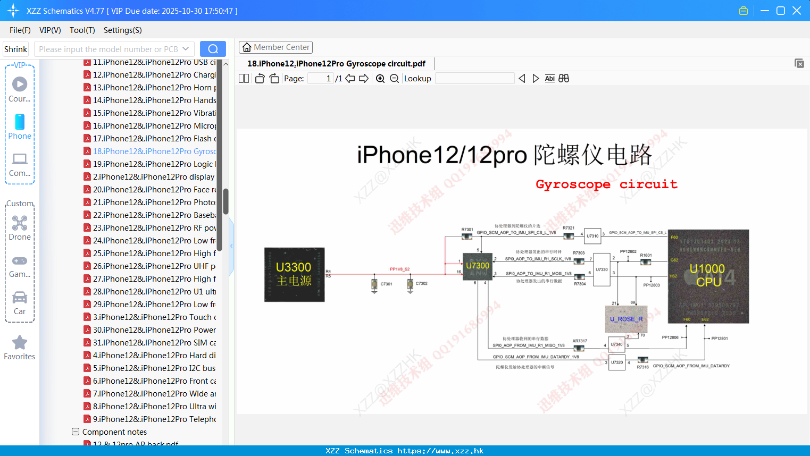Screen dimensions: 810x456
Task: Click the Page number field
Action: [320, 79]
